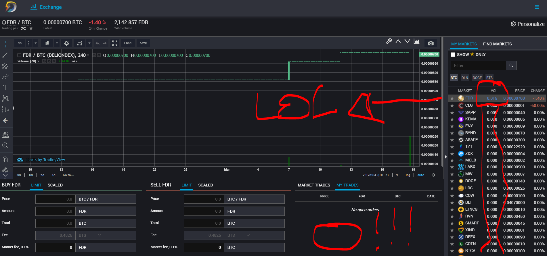
Task: Click the down chevron chart control
Action: [407, 41]
